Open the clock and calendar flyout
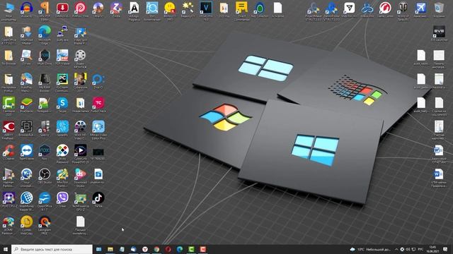 [x=432, y=249]
